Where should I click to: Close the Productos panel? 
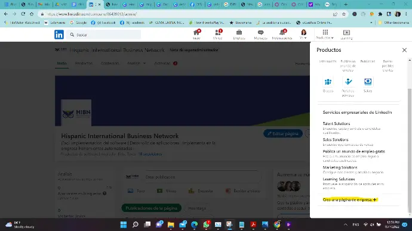(404, 50)
